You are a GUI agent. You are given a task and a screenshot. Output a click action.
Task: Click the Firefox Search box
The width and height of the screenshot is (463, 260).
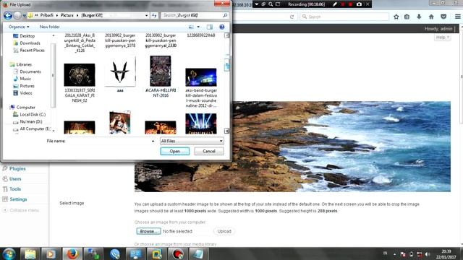pos(344,17)
